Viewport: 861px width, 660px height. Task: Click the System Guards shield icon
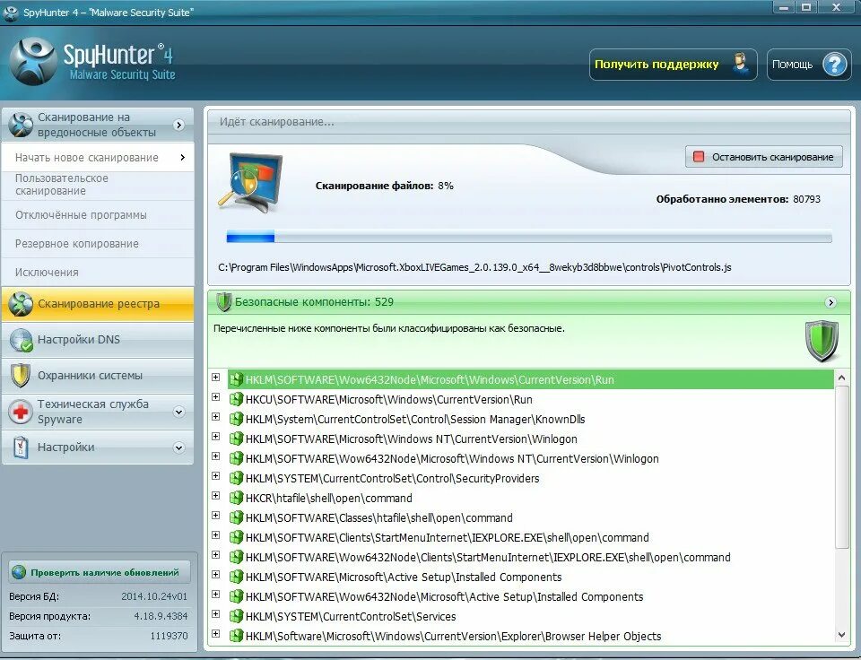point(21,376)
